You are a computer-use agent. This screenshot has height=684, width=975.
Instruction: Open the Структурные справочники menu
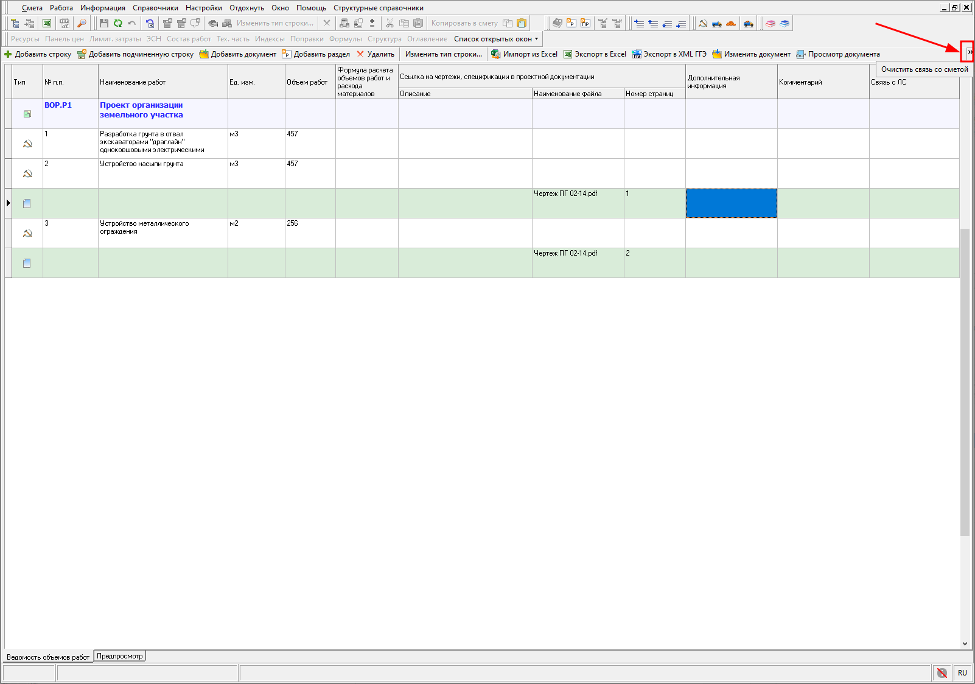point(378,8)
